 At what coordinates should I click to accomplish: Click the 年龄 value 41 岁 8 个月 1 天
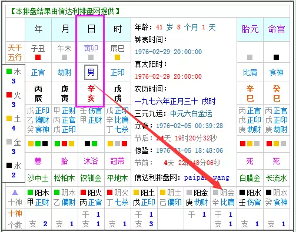tap(186, 28)
